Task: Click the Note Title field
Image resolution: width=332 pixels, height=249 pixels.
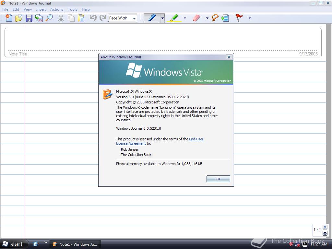Action: coord(18,54)
